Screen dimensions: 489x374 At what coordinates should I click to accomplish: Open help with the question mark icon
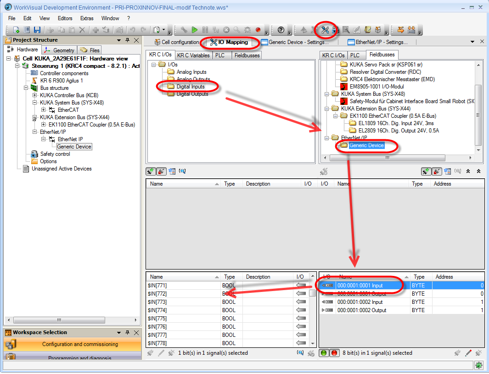pyautogui.click(x=281, y=30)
